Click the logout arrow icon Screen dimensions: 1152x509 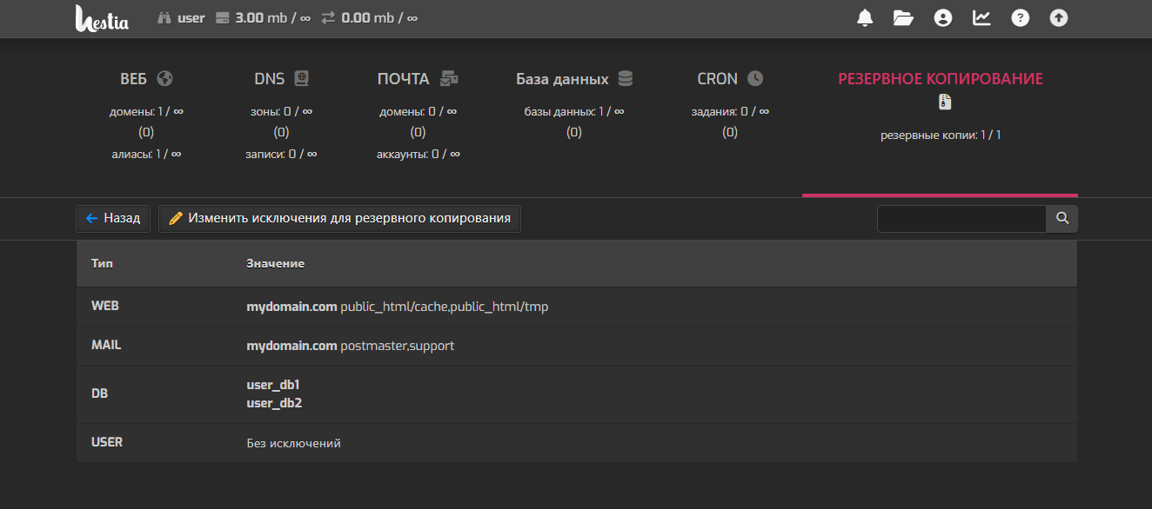(1058, 17)
